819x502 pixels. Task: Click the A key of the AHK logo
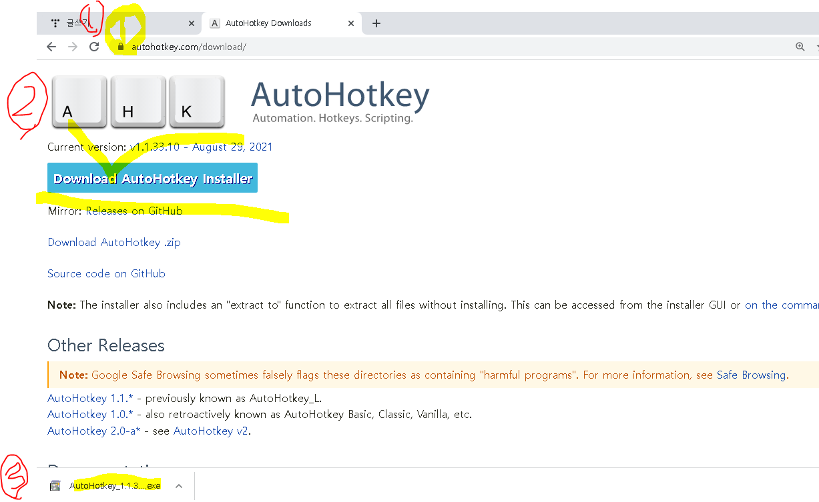80,102
